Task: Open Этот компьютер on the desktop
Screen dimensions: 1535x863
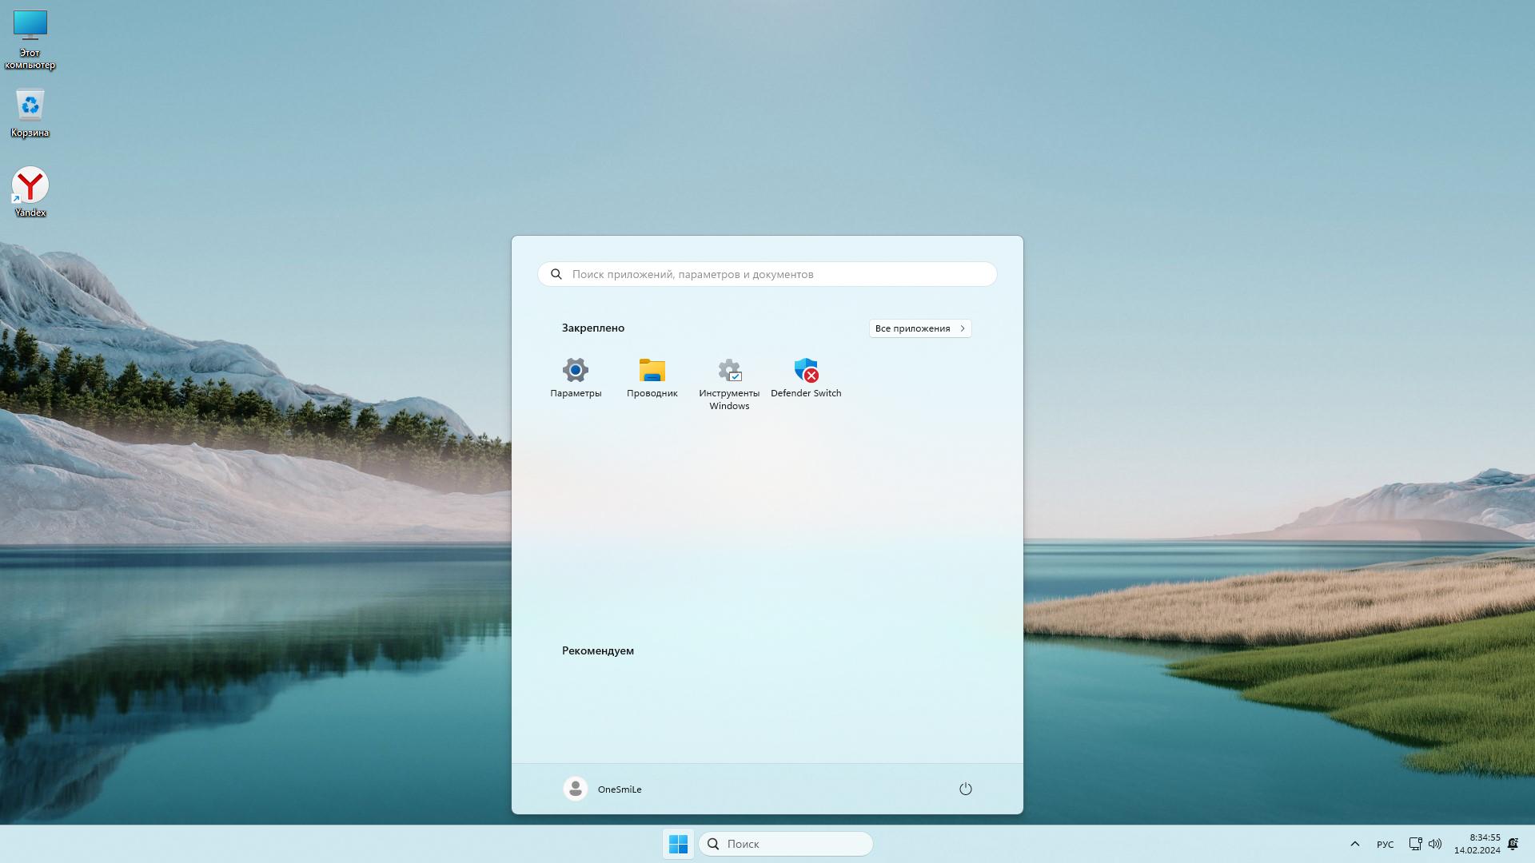Action: (30, 26)
